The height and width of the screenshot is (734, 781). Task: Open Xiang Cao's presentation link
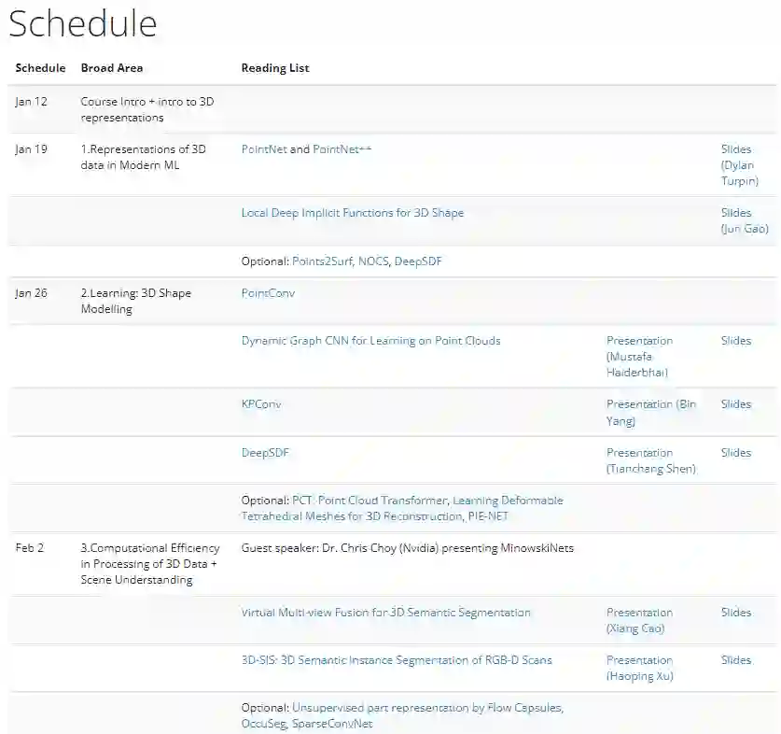(639, 621)
